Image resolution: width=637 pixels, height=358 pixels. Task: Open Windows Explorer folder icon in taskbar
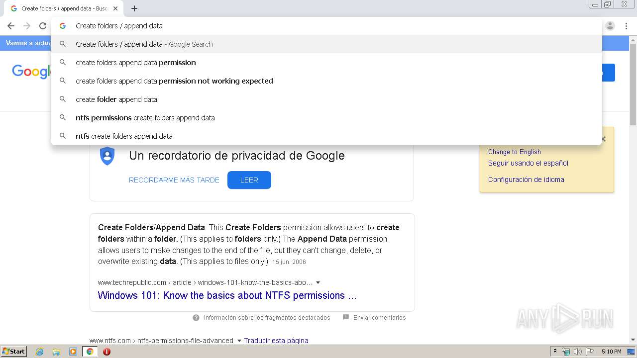click(x=56, y=352)
